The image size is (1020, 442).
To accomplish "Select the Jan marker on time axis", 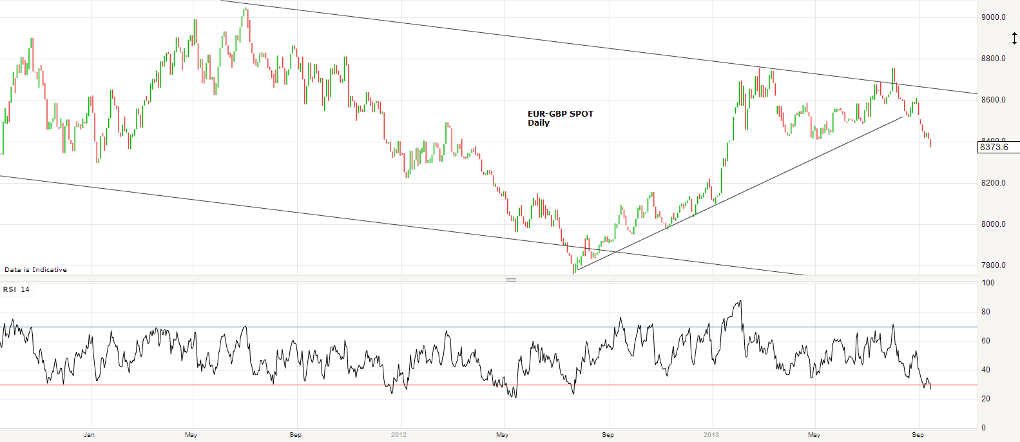I will (x=89, y=435).
